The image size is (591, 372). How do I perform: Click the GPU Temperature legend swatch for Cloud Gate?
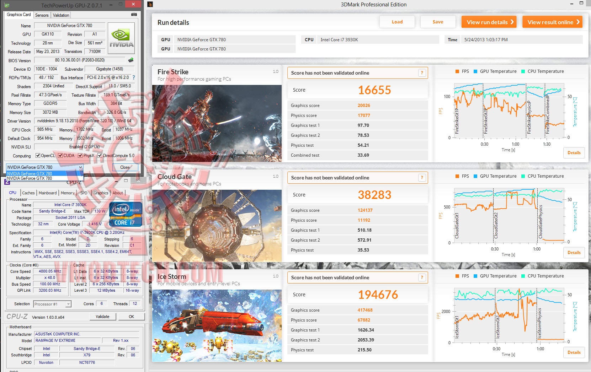coord(475,176)
